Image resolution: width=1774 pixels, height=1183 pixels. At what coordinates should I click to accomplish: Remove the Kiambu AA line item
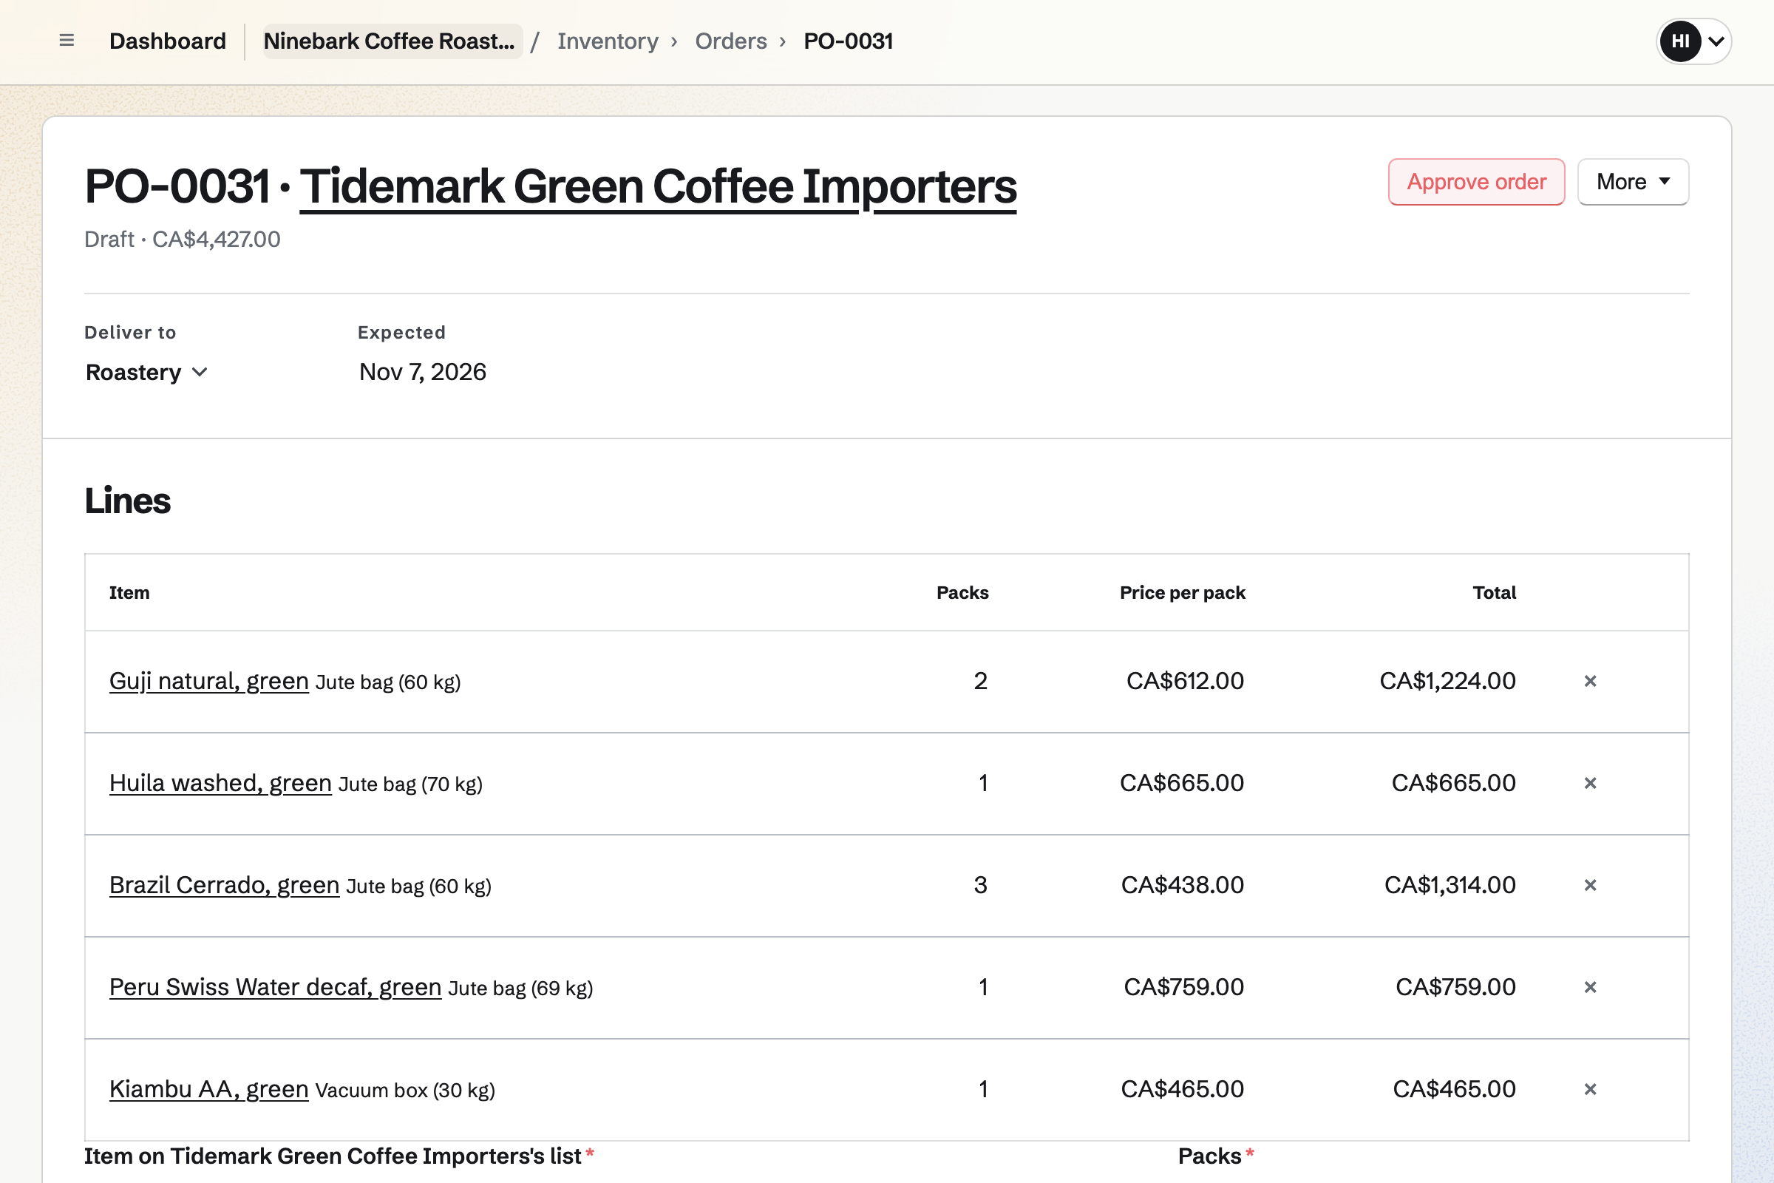(x=1590, y=1088)
